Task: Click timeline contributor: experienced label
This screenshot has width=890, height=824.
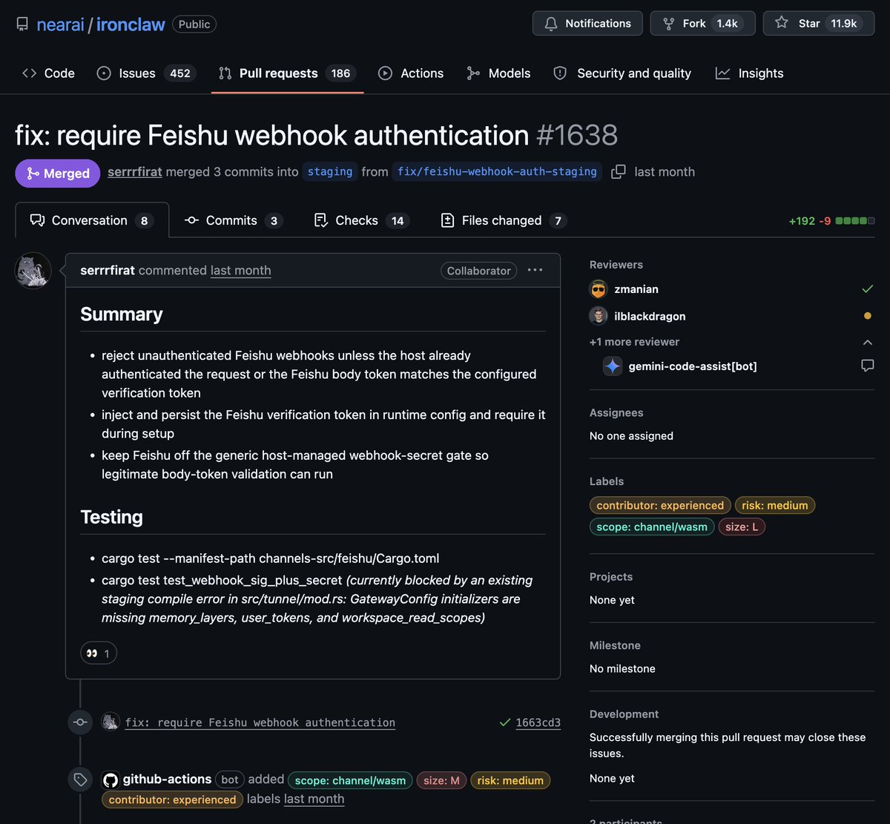Action: pos(172,800)
